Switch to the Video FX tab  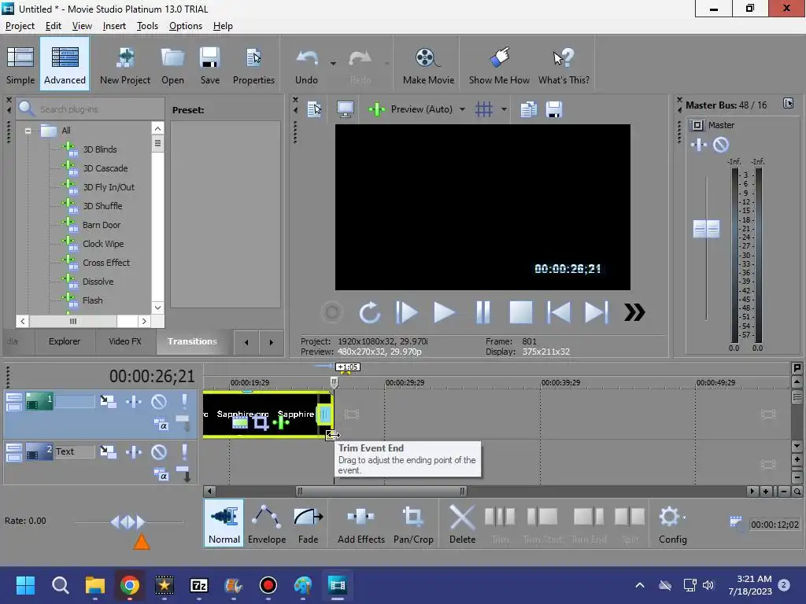125,341
